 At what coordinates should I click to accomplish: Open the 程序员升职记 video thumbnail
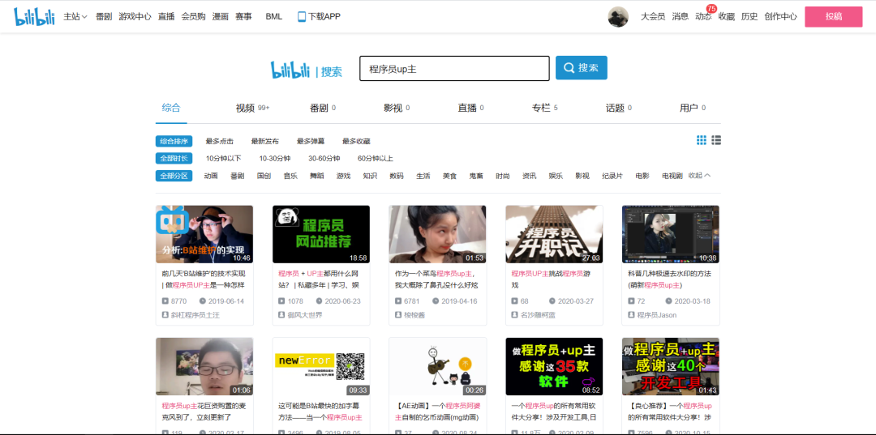[554, 234]
